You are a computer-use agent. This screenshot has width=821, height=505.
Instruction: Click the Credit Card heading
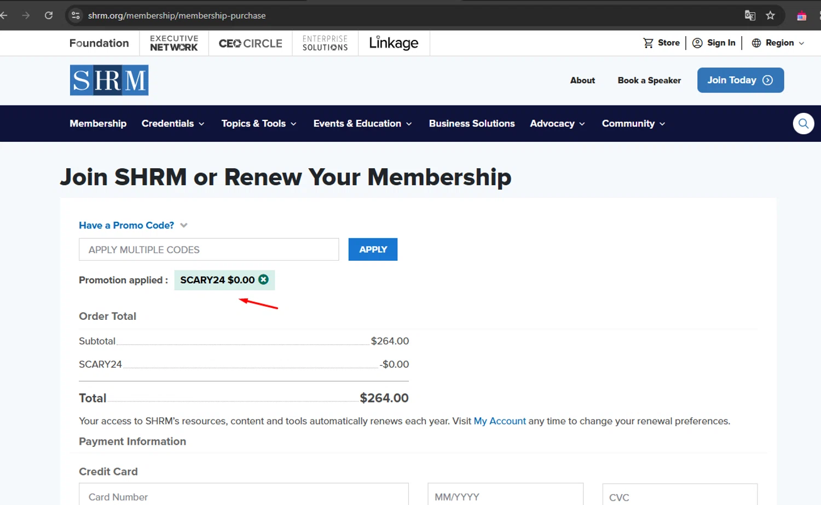click(x=108, y=471)
